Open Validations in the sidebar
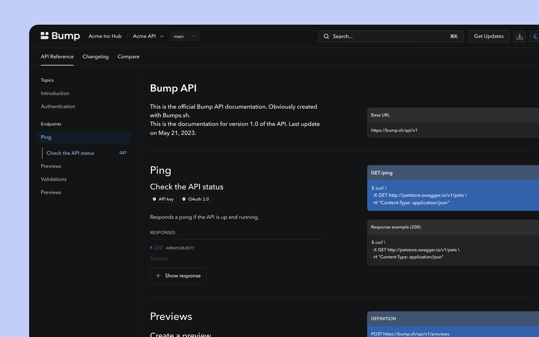The width and height of the screenshot is (539, 337). [x=54, y=179]
